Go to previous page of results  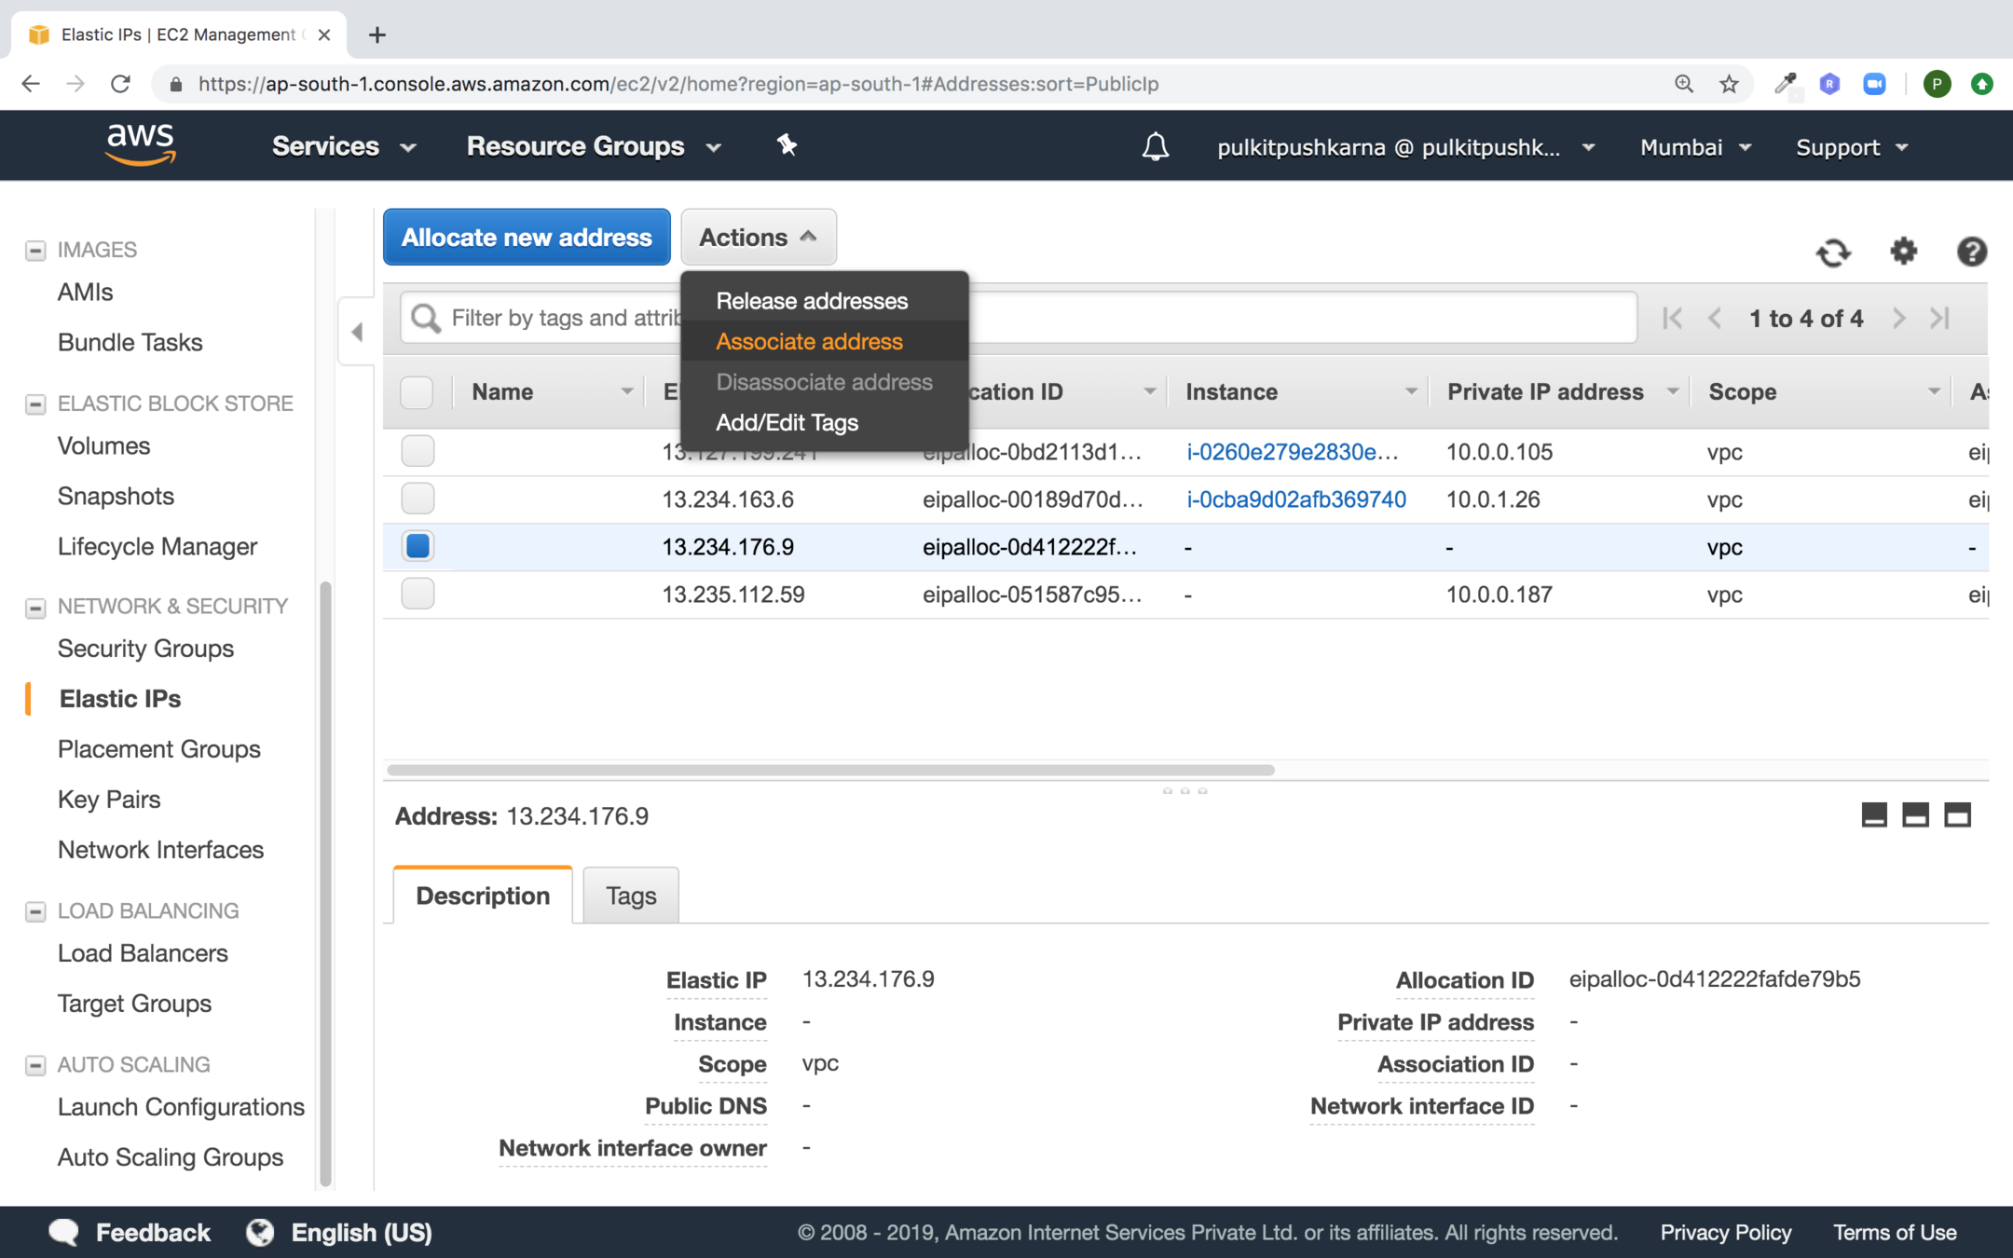pos(1715,319)
